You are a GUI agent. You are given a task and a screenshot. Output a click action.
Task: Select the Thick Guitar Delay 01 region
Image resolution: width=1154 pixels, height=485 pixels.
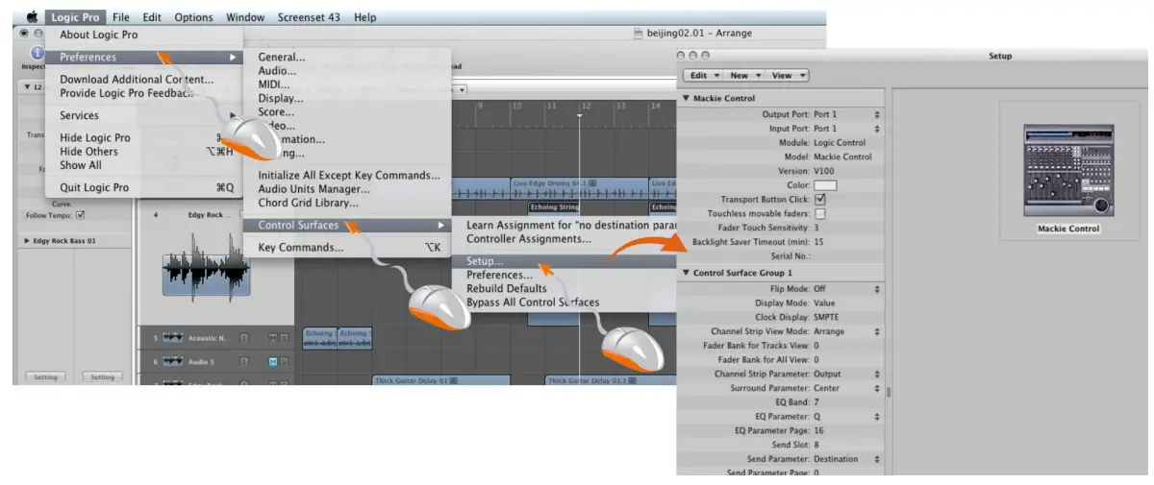click(440, 380)
